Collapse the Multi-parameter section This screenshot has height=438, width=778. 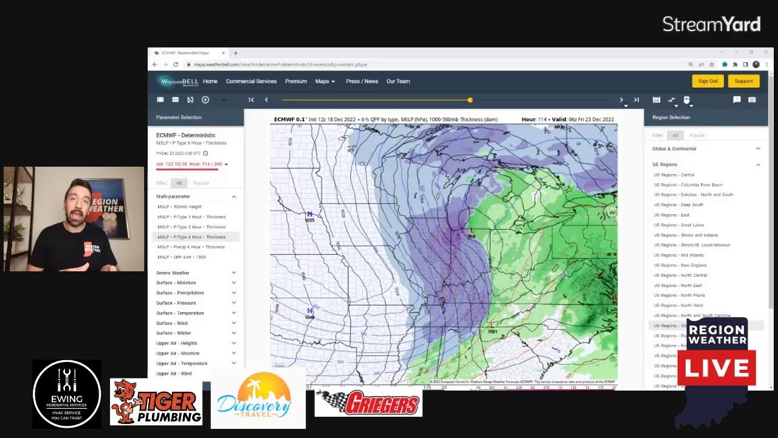click(x=234, y=196)
